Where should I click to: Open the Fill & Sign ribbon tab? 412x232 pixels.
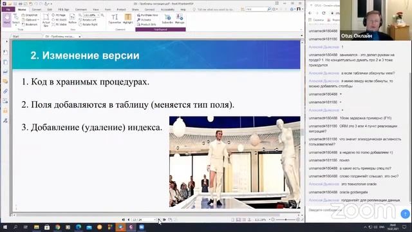[64, 10]
